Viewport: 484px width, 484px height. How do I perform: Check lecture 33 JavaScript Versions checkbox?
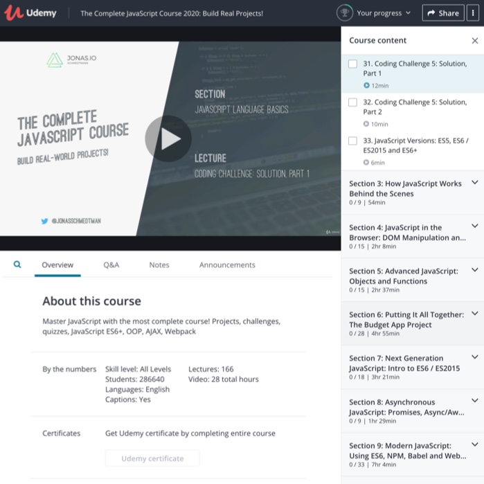click(352, 141)
